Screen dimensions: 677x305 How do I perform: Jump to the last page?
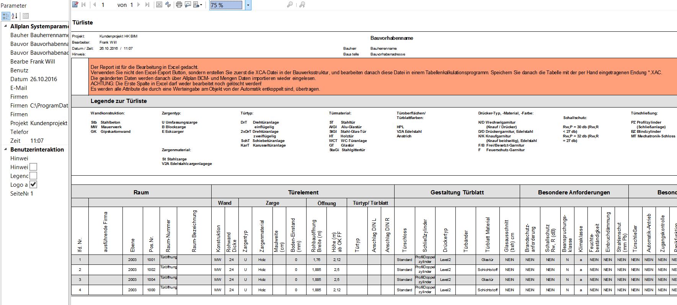147,5
